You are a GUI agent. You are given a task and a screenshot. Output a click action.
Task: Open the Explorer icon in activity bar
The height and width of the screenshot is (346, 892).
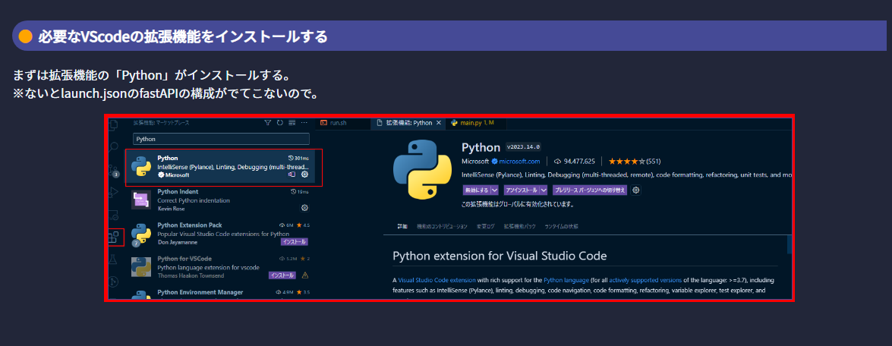113,124
